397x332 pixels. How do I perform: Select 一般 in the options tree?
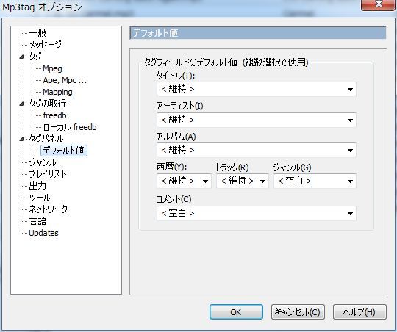37,32
